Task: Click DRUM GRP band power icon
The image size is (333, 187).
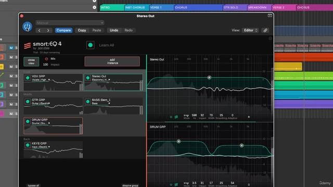Action: pyautogui.click(x=171, y=184)
